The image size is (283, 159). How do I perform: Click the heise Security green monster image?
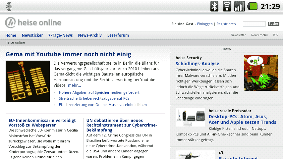(x=261, y=73)
